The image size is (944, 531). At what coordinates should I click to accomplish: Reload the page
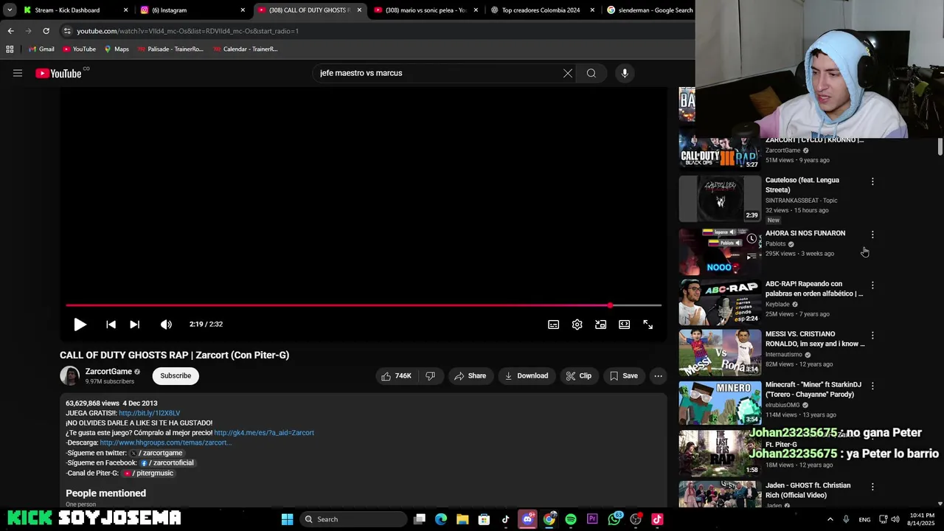tap(46, 31)
